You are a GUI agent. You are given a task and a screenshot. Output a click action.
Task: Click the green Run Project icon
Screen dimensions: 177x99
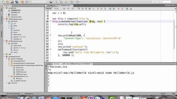click(66, 2)
